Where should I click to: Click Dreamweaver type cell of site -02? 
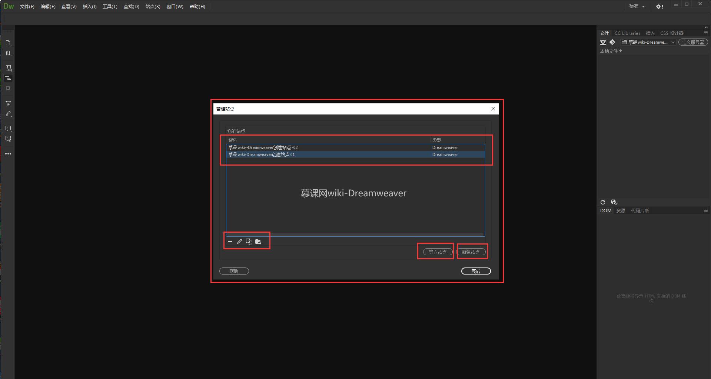point(445,147)
